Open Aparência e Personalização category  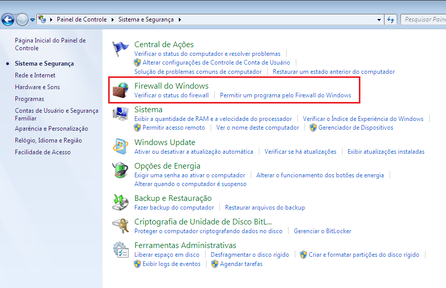(51, 129)
